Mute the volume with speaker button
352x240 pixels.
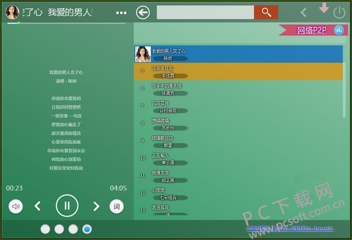[16, 207]
